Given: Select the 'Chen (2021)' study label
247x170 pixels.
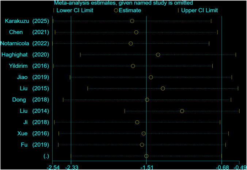Looking at the screenshot, I should coord(29,32).
